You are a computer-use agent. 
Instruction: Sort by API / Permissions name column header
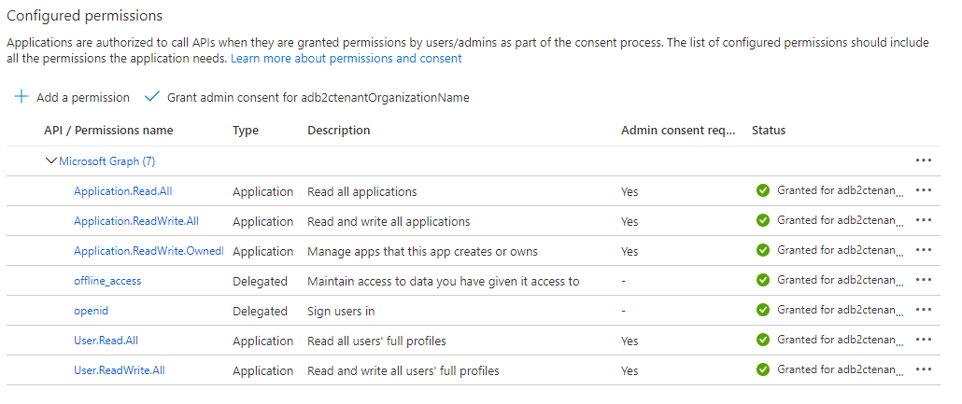click(108, 130)
